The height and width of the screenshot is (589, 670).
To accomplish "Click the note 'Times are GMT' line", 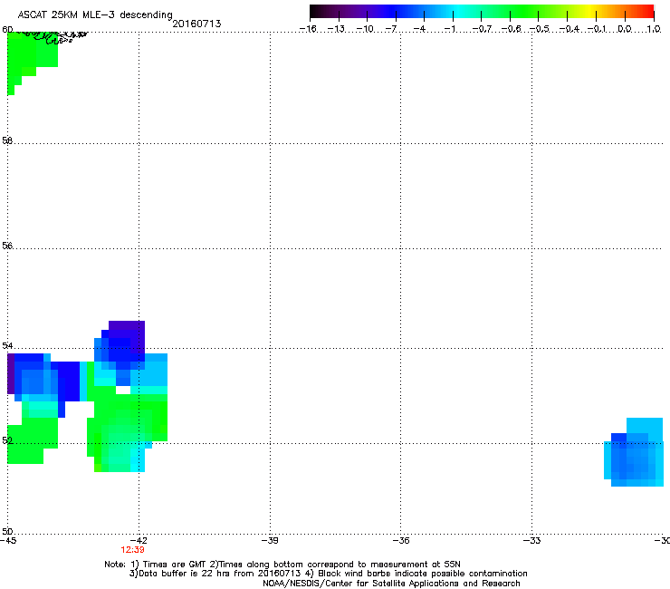I will (282, 565).
